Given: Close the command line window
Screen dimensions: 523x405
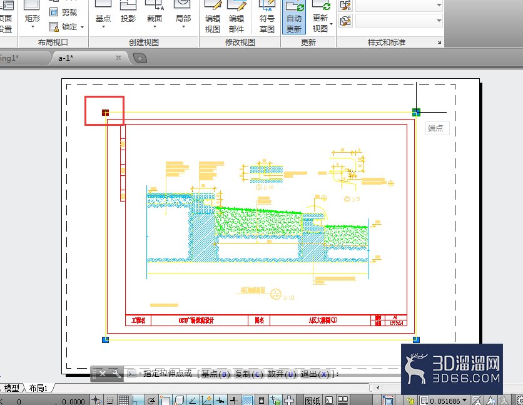Looking at the screenshot, I should (x=103, y=374).
